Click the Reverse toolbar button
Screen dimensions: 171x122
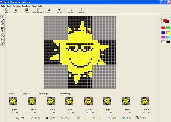point(49,11)
